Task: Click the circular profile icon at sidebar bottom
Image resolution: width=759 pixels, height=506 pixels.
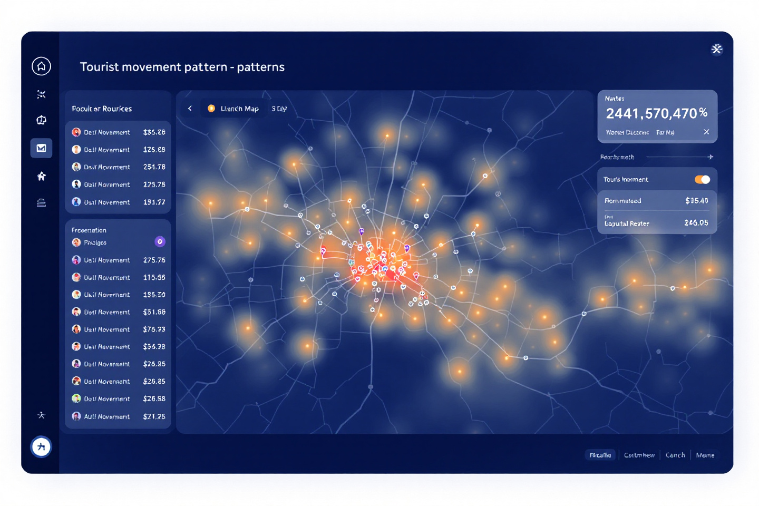Action: (x=41, y=447)
